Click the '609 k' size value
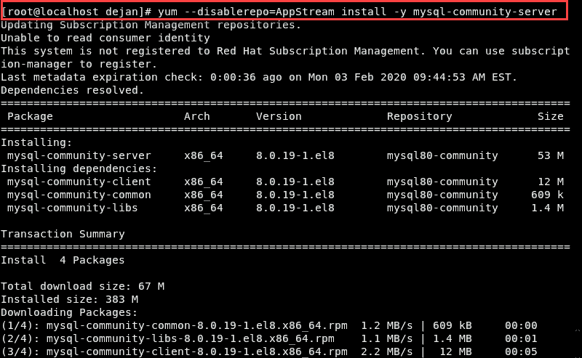This screenshot has width=582, height=358. pos(547,195)
